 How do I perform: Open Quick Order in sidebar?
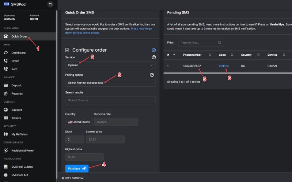(19, 36)
